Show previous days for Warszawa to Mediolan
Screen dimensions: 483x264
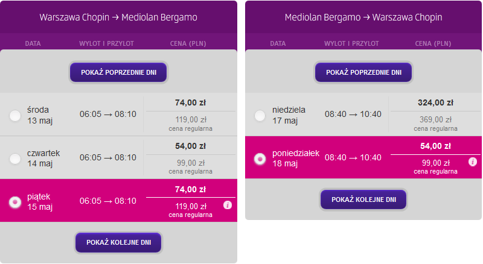tap(118, 72)
